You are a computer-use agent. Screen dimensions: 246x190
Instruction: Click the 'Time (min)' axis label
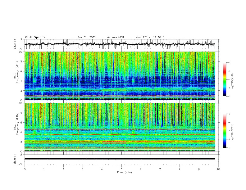tap(124, 172)
